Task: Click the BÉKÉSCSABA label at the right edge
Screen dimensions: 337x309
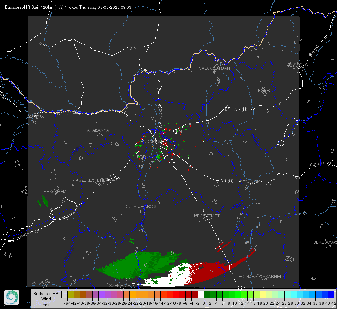Action: [325, 242]
